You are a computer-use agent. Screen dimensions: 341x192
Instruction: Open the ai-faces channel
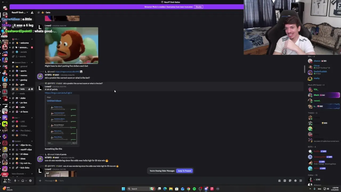click(23, 112)
